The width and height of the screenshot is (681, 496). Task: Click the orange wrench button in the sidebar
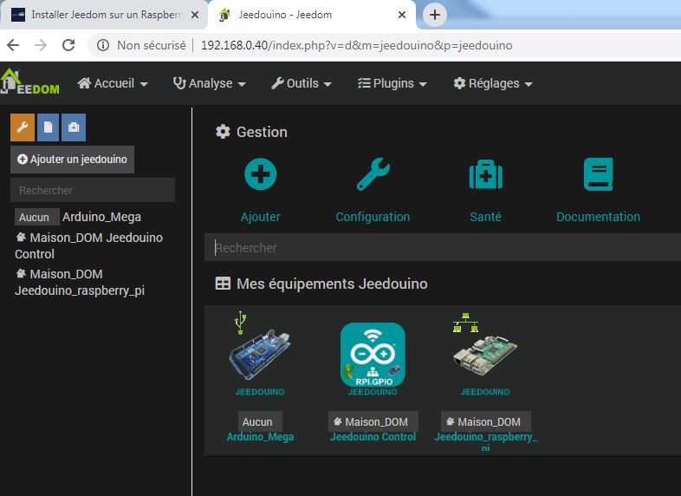pyautogui.click(x=23, y=127)
